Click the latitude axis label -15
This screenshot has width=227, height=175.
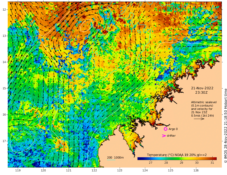tap(4, 88)
